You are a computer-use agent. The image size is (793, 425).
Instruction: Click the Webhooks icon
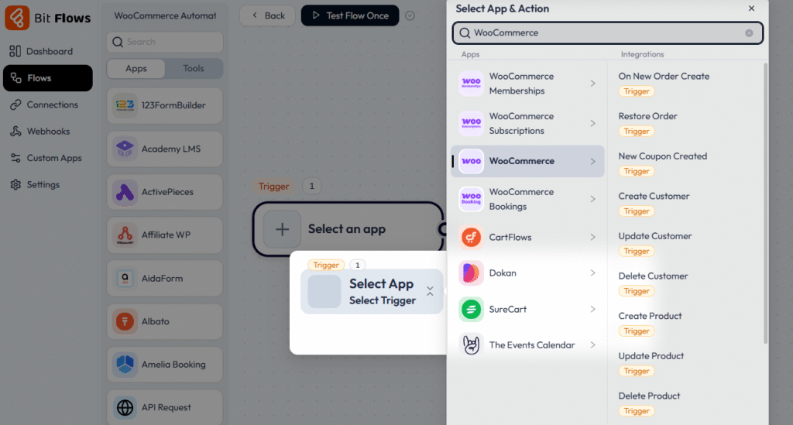15,132
